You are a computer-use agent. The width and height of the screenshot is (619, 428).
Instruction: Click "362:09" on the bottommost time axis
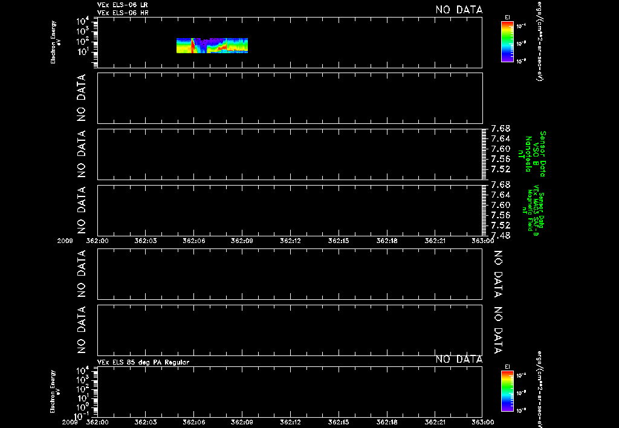[242, 422]
